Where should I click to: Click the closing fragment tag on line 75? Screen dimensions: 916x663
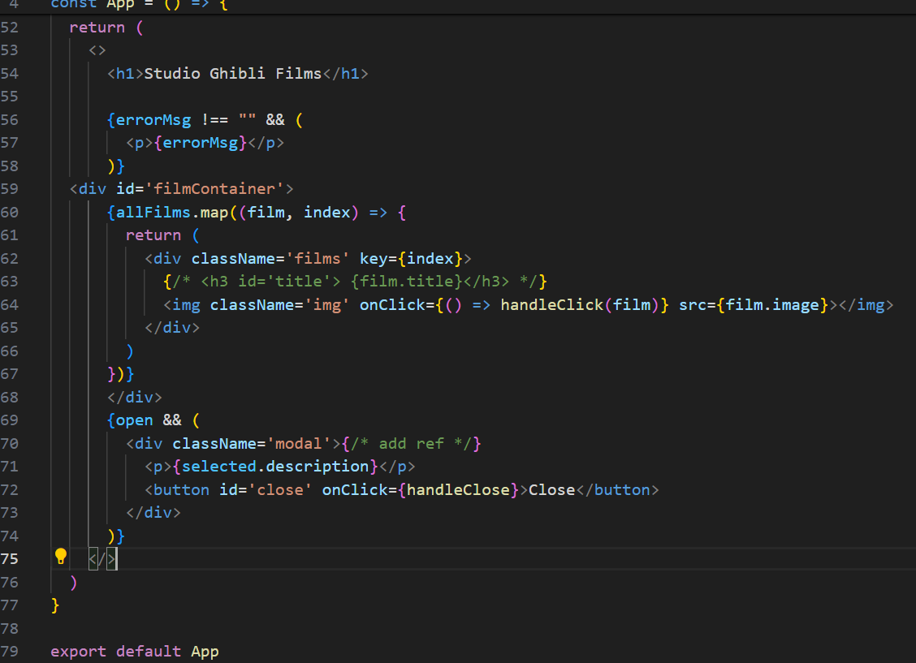(102, 559)
